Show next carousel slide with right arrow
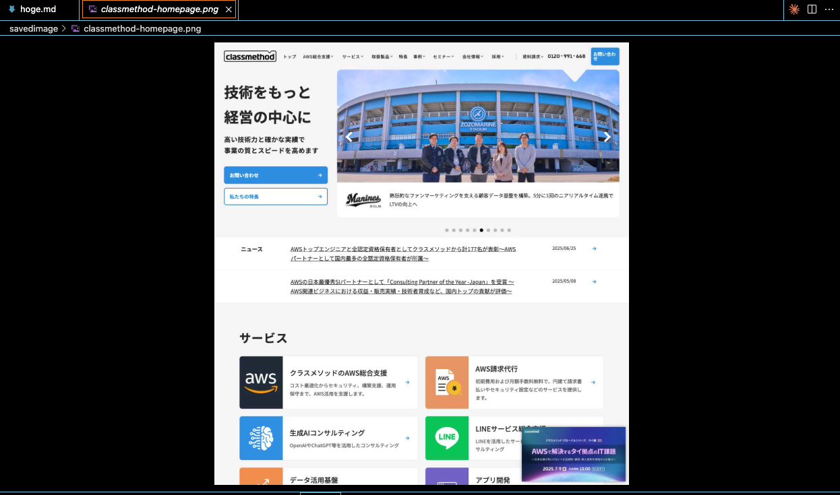840x495 pixels. (607, 137)
